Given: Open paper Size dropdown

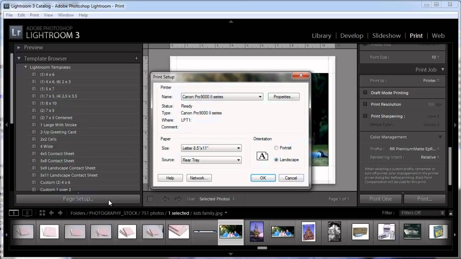Looking at the screenshot, I should pos(211,148).
